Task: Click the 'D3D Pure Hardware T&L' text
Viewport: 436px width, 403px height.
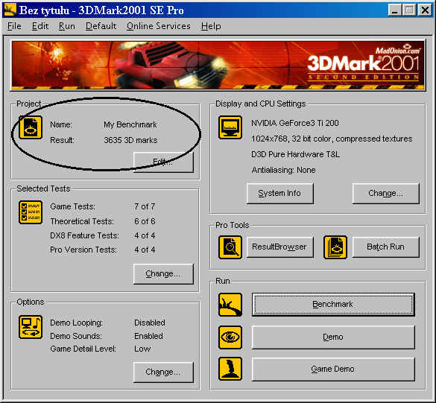Action: click(x=296, y=154)
